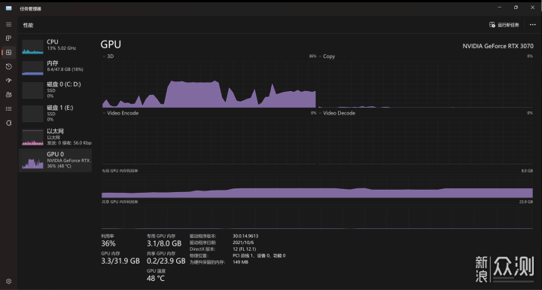Viewport: 542px width, 290px height.
Task: Click the 3D engine usage graph
Action: (x=209, y=84)
